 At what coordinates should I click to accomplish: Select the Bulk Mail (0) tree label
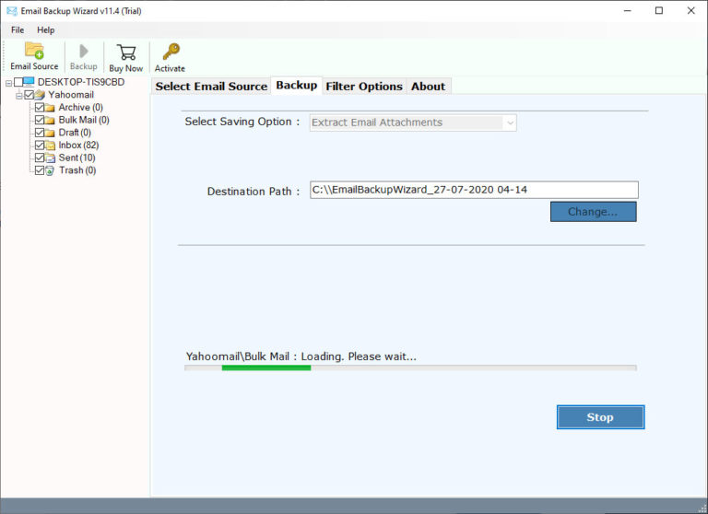point(84,120)
